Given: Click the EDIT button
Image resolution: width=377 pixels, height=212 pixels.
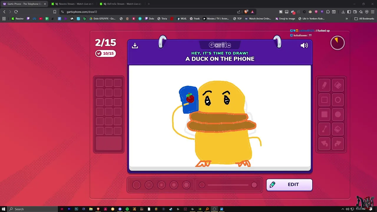Looking at the screenshot, I should tap(289, 185).
